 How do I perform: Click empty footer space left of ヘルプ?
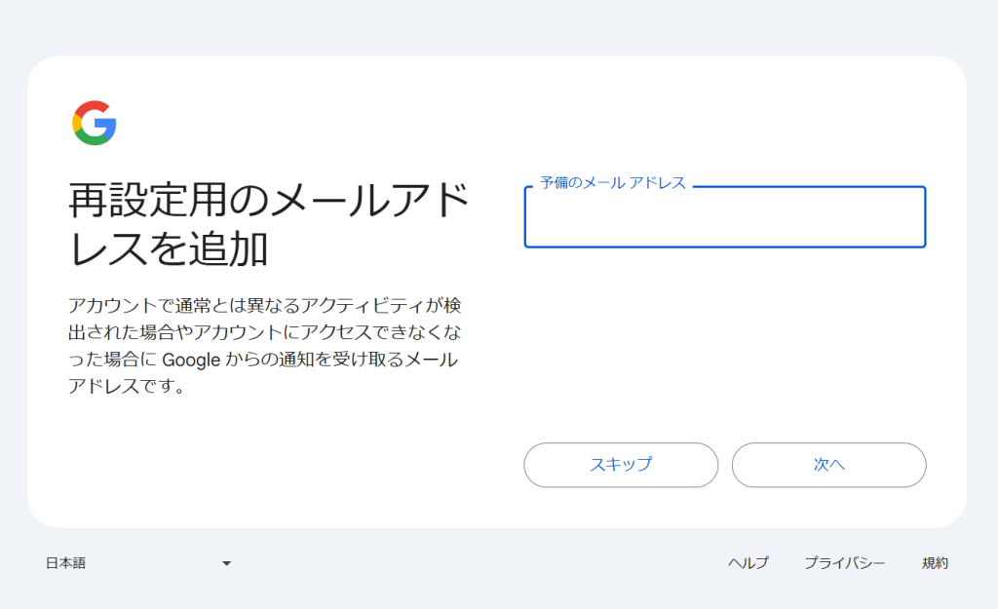pyautogui.click(x=487, y=563)
